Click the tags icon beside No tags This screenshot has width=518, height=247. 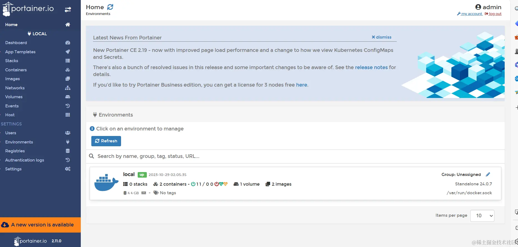pos(156,193)
